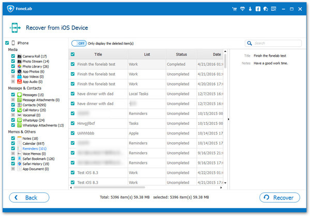Select the Tasks list cell
Screen dimensions: 310x216
[147, 123]
